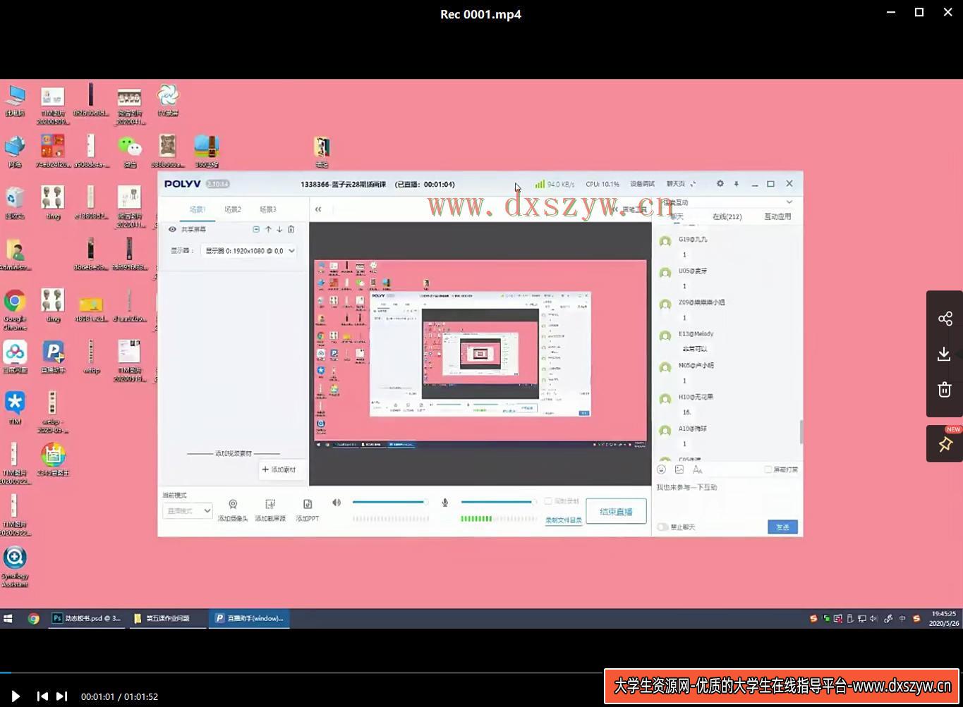Mute the microphone icon
The image size is (963, 707).
[445, 503]
